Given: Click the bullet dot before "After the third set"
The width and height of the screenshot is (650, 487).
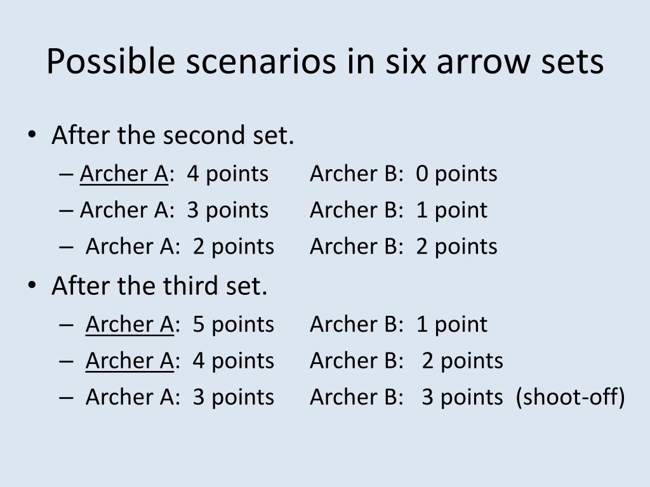Looking at the screenshot, I should (x=32, y=285).
